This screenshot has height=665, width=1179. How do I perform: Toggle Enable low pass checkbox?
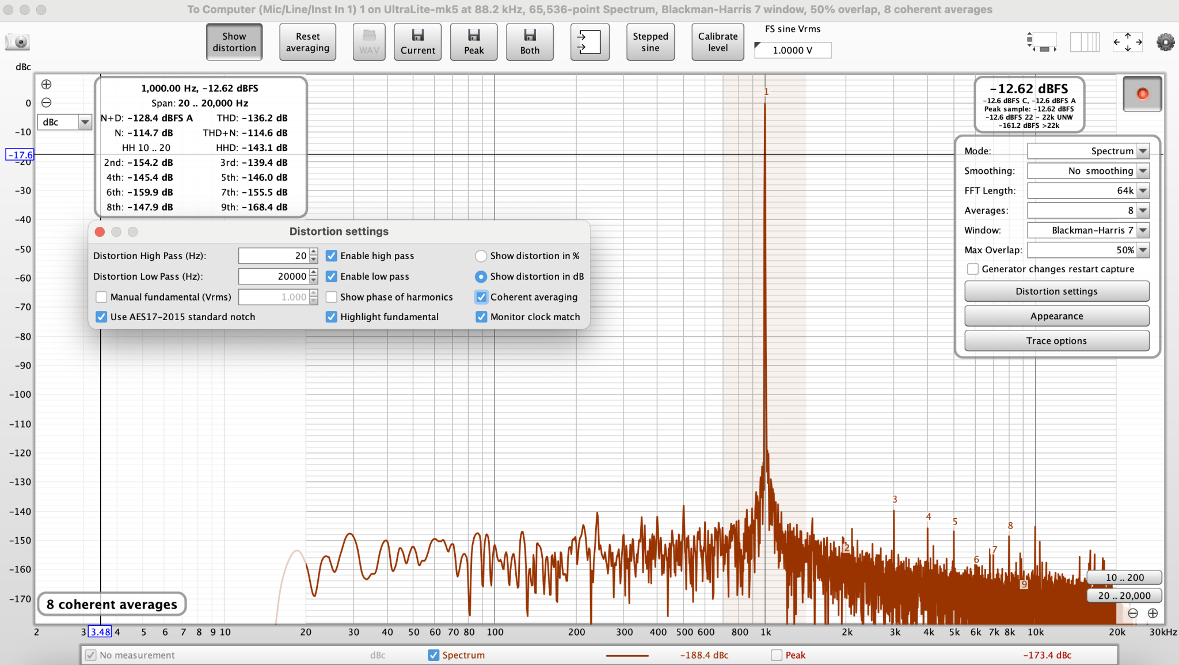[332, 276]
